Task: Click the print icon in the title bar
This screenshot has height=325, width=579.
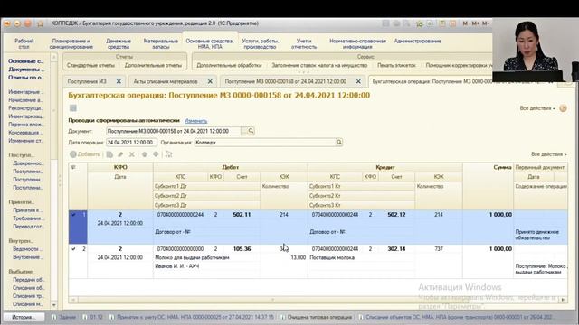Action: pyautogui.click(x=396, y=23)
